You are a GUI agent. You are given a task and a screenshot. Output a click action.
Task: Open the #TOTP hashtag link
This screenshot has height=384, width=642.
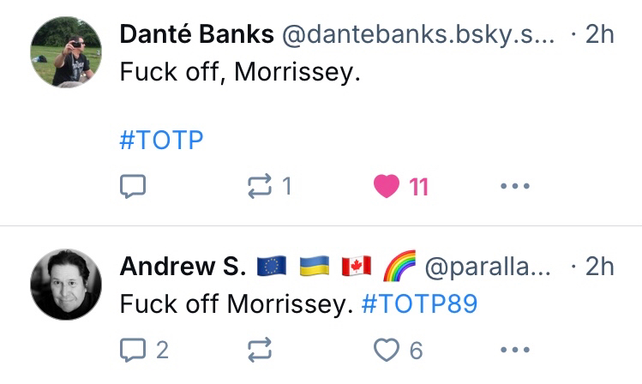tap(162, 141)
